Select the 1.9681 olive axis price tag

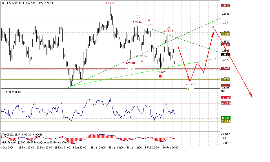pos(225,34)
